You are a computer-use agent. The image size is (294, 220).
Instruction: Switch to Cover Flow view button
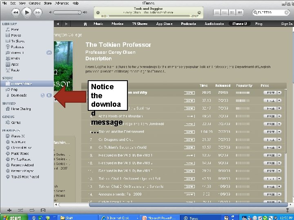tap(240, 13)
